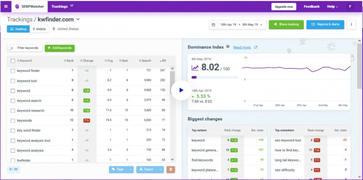Screen dimensions: 363x180
Task: Click scroll-up arrow of keyword table
Action: [172, 69]
